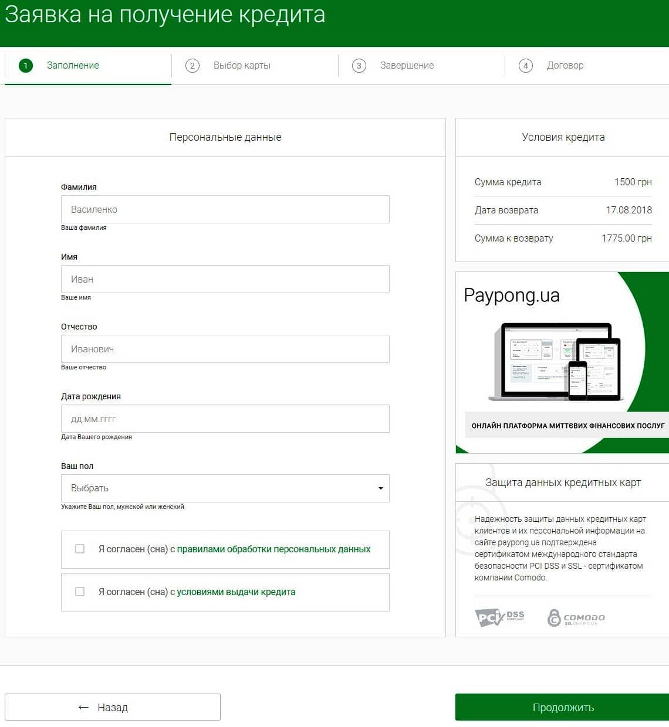Click the Paypong.ua banner logo
The image size is (669, 727).
[x=511, y=295]
